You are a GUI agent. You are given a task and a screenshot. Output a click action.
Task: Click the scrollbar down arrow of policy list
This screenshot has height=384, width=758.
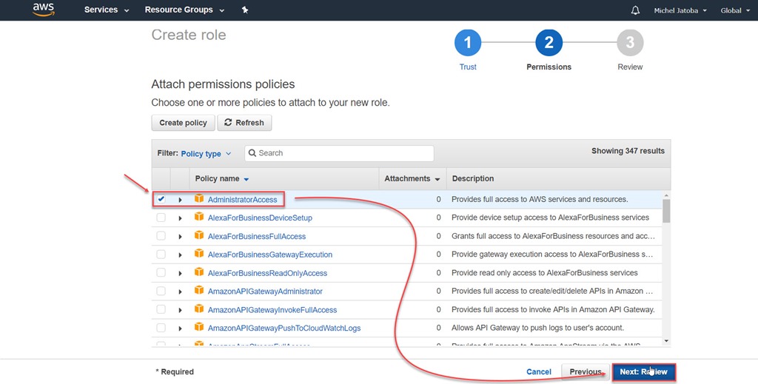(666, 341)
